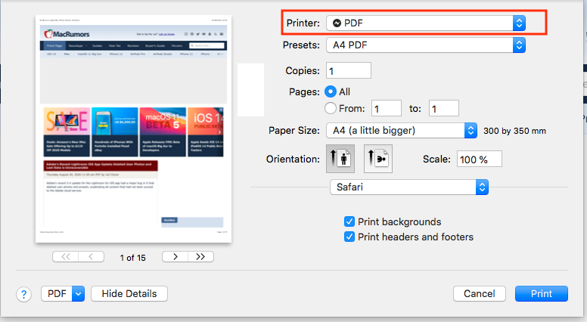Click the From page number field
The height and width of the screenshot is (322, 587).
click(387, 108)
